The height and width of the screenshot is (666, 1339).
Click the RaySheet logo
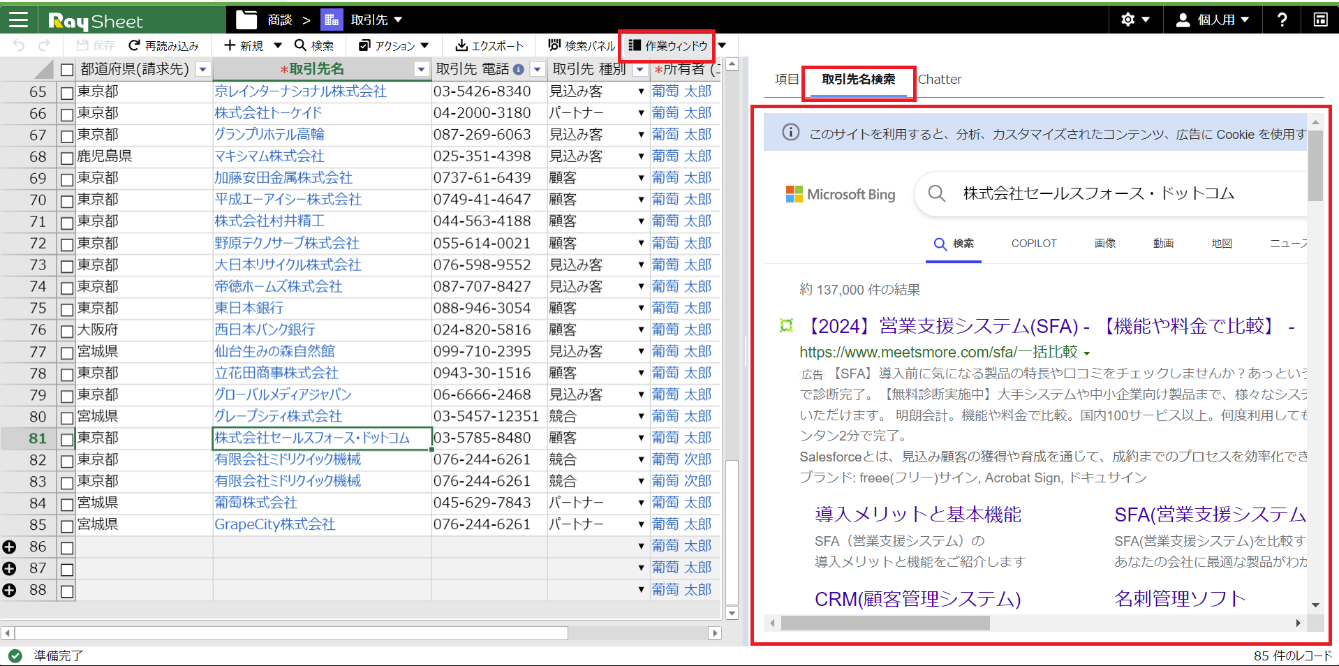tap(96, 21)
